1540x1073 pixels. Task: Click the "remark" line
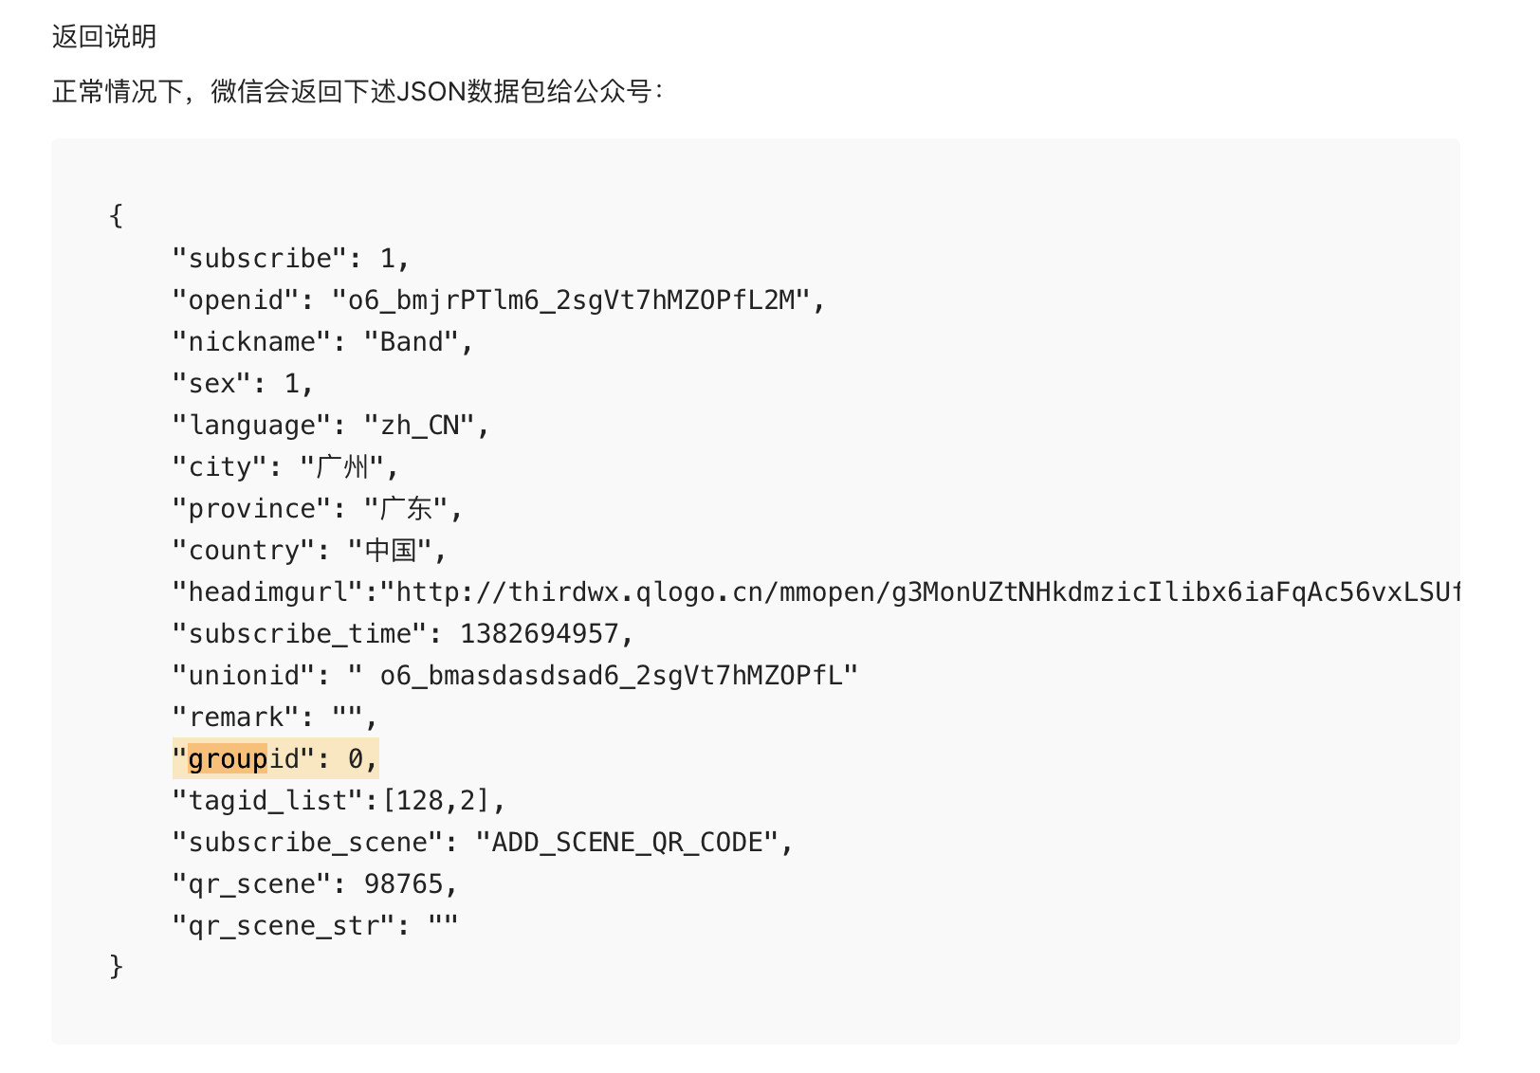pos(275,718)
